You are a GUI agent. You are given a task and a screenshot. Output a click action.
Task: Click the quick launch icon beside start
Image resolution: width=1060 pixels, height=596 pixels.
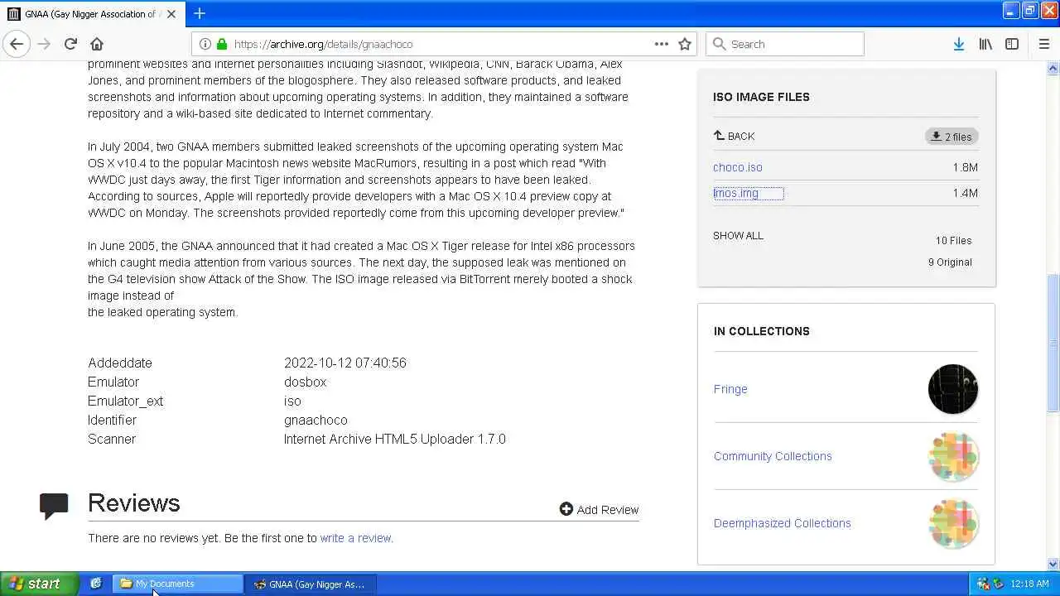[x=95, y=584]
